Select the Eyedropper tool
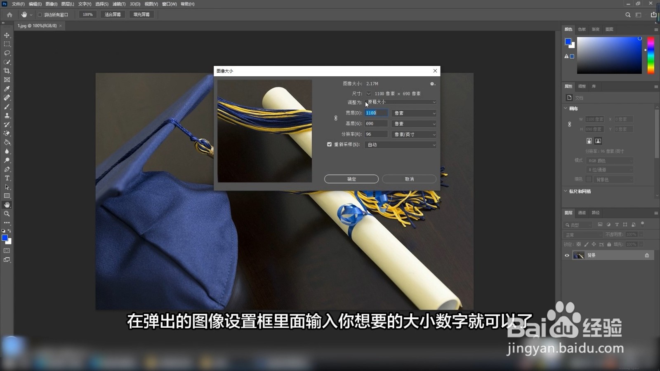This screenshot has height=371, width=660. [7, 89]
